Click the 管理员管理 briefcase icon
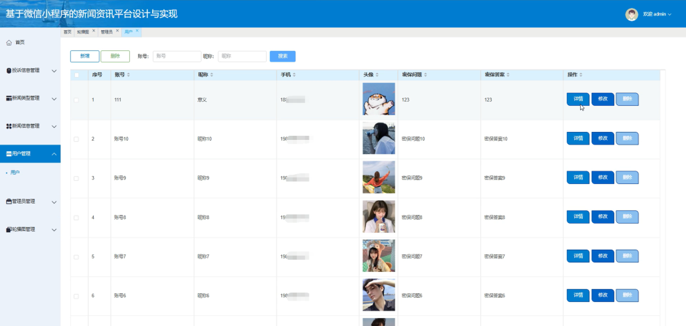 [9, 202]
